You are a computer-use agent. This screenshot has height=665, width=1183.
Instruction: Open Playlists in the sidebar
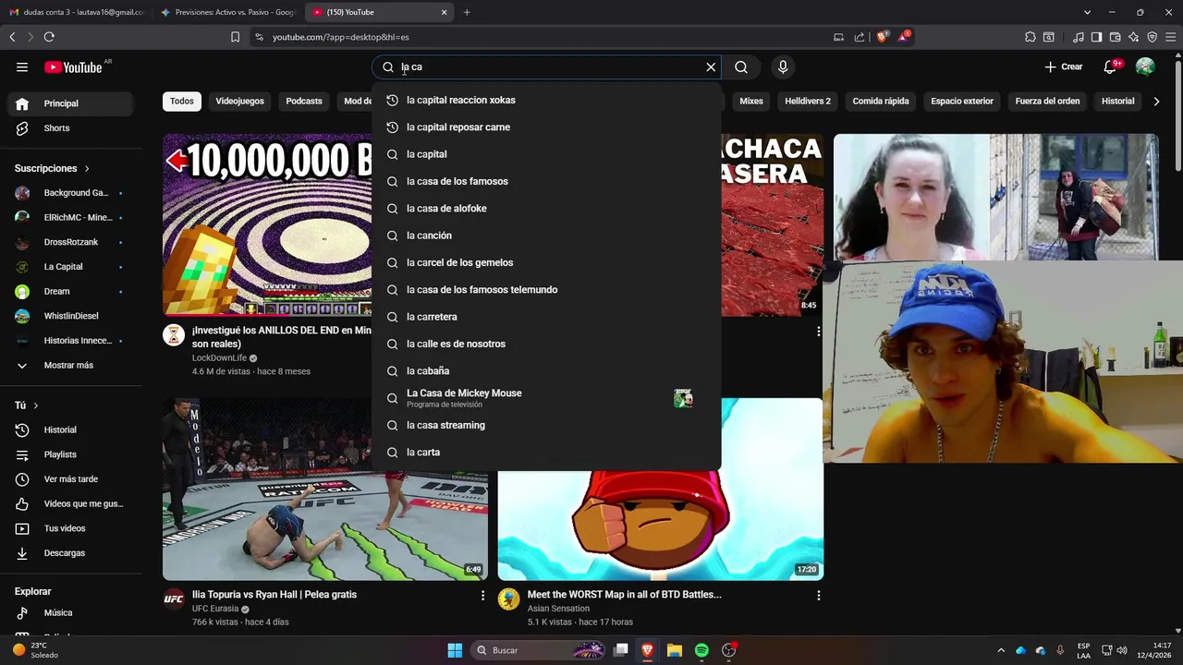coord(70,454)
